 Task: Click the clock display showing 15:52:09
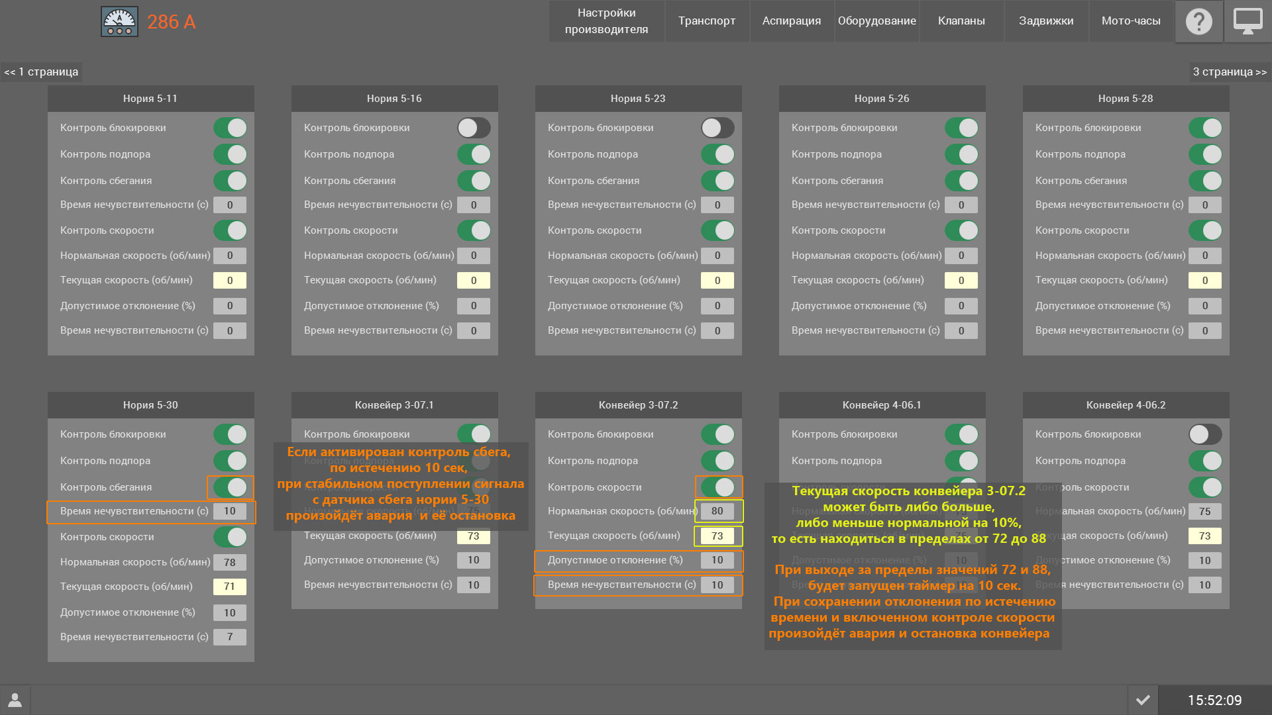tap(1214, 700)
